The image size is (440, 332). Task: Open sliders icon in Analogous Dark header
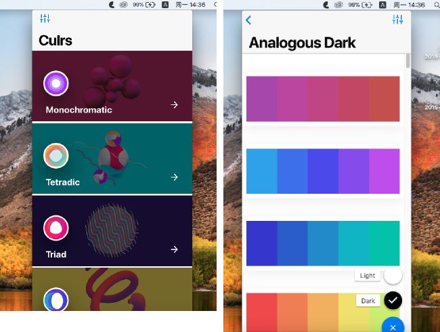pos(397,20)
